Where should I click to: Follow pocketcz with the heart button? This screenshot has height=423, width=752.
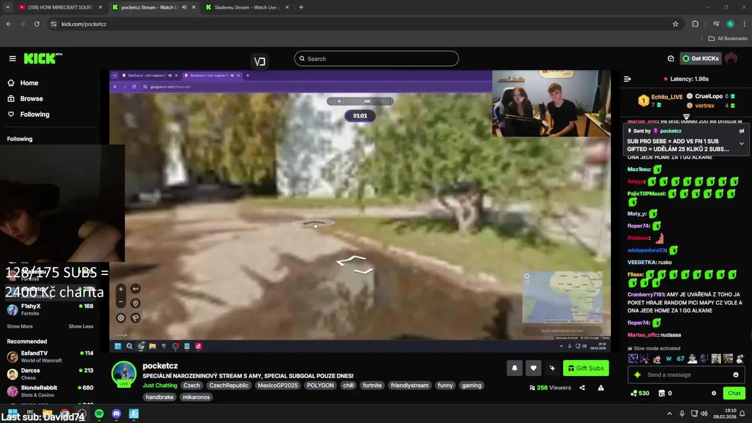click(x=533, y=368)
